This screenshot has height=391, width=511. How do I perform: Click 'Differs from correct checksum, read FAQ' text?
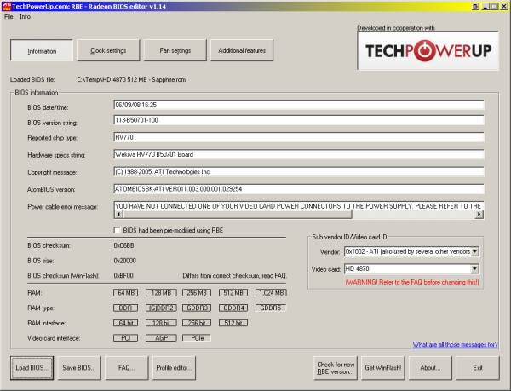235,276
